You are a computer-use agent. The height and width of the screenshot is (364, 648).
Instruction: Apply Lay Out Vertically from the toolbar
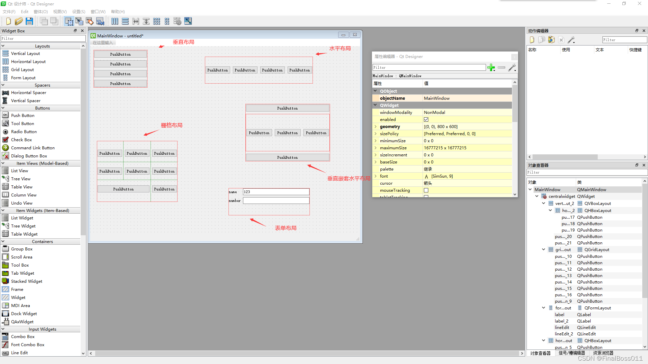(125, 21)
